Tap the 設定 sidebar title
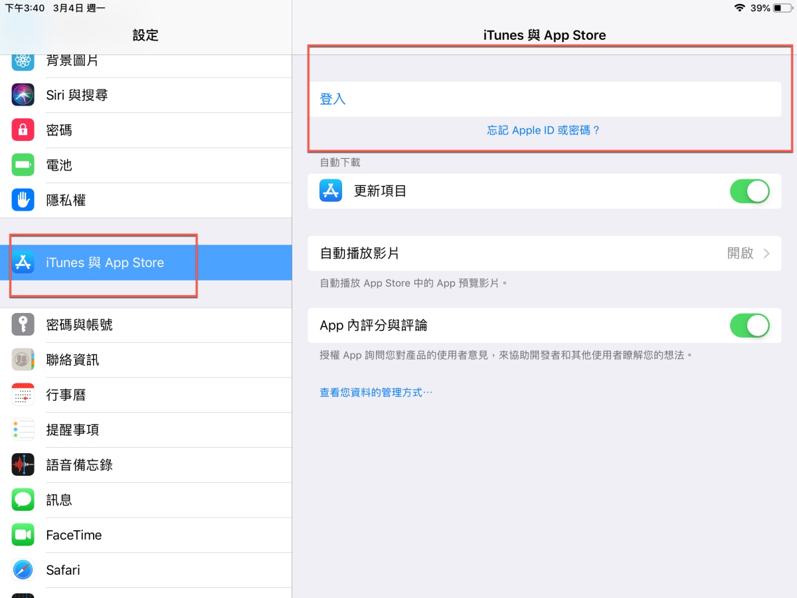 (x=145, y=35)
